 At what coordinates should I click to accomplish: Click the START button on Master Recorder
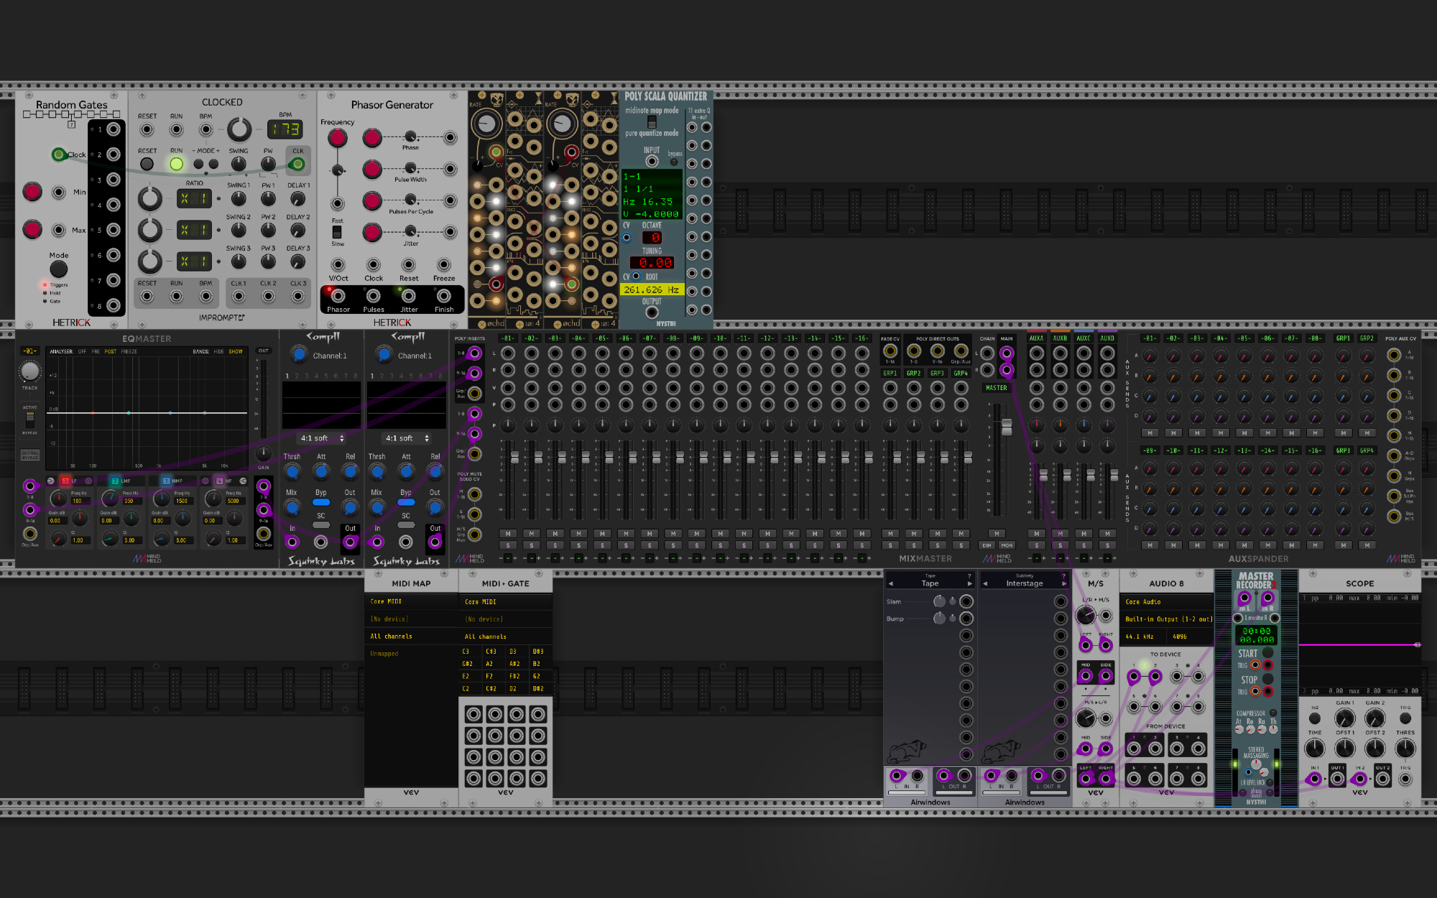(x=1267, y=653)
